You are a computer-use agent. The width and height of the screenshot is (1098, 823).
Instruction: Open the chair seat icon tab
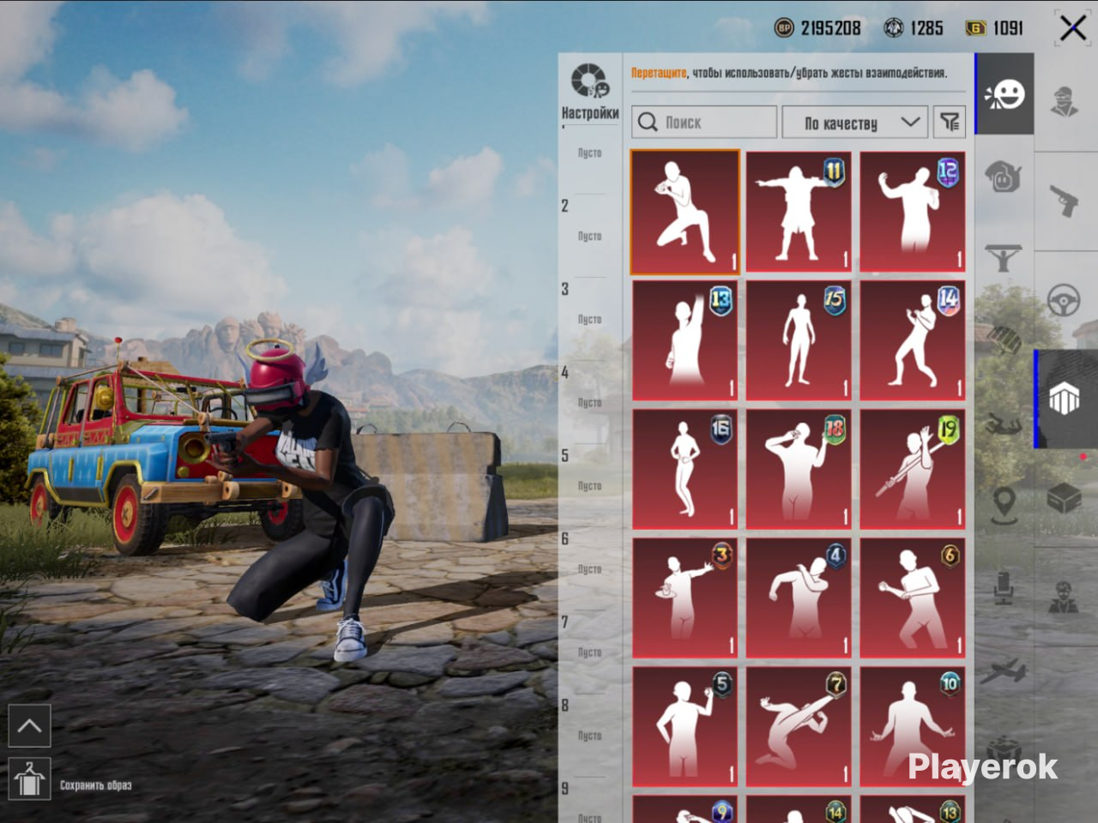click(x=1003, y=587)
